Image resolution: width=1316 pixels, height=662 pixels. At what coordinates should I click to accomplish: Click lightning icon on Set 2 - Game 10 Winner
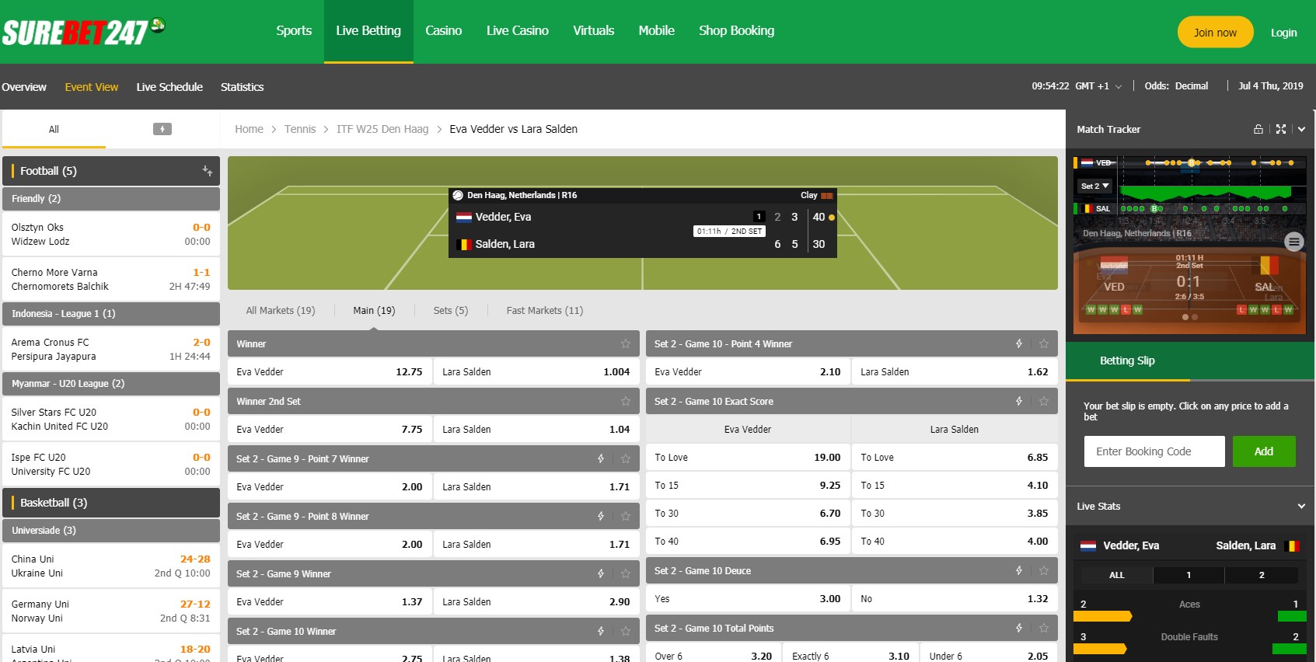pyautogui.click(x=601, y=631)
